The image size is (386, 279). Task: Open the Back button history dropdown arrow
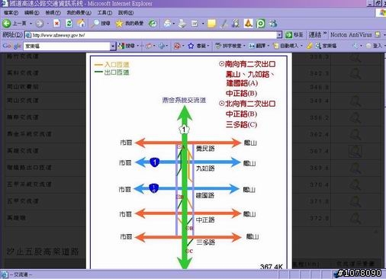pos(31,24)
